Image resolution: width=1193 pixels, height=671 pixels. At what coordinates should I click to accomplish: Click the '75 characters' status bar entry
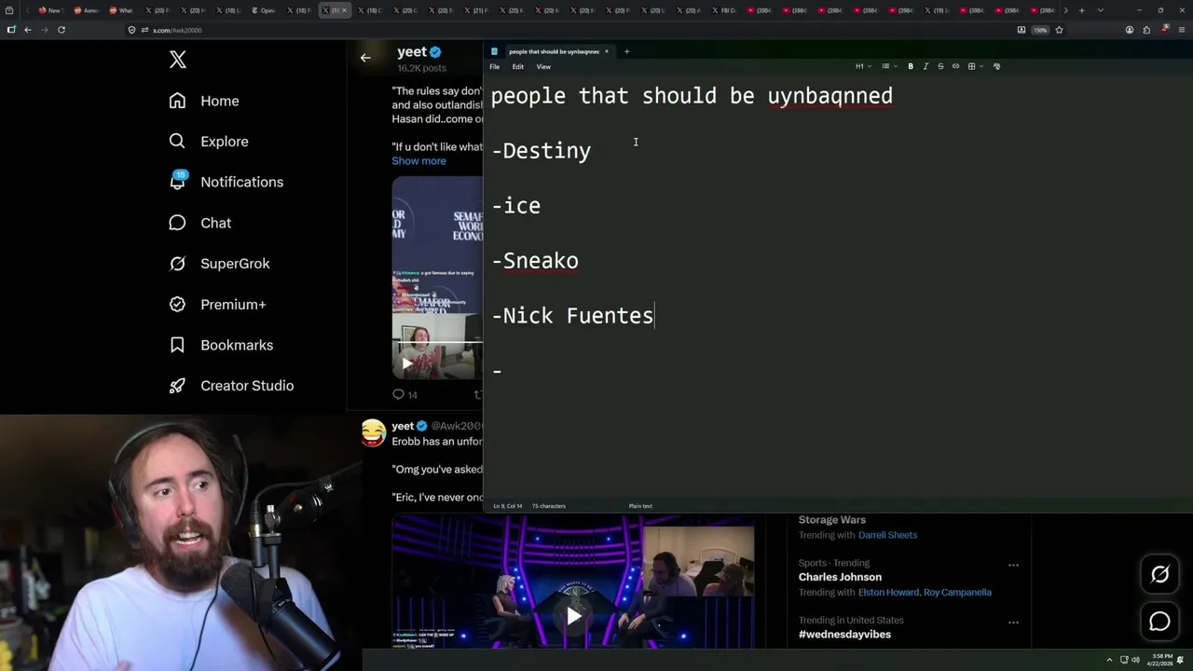(549, 506)
